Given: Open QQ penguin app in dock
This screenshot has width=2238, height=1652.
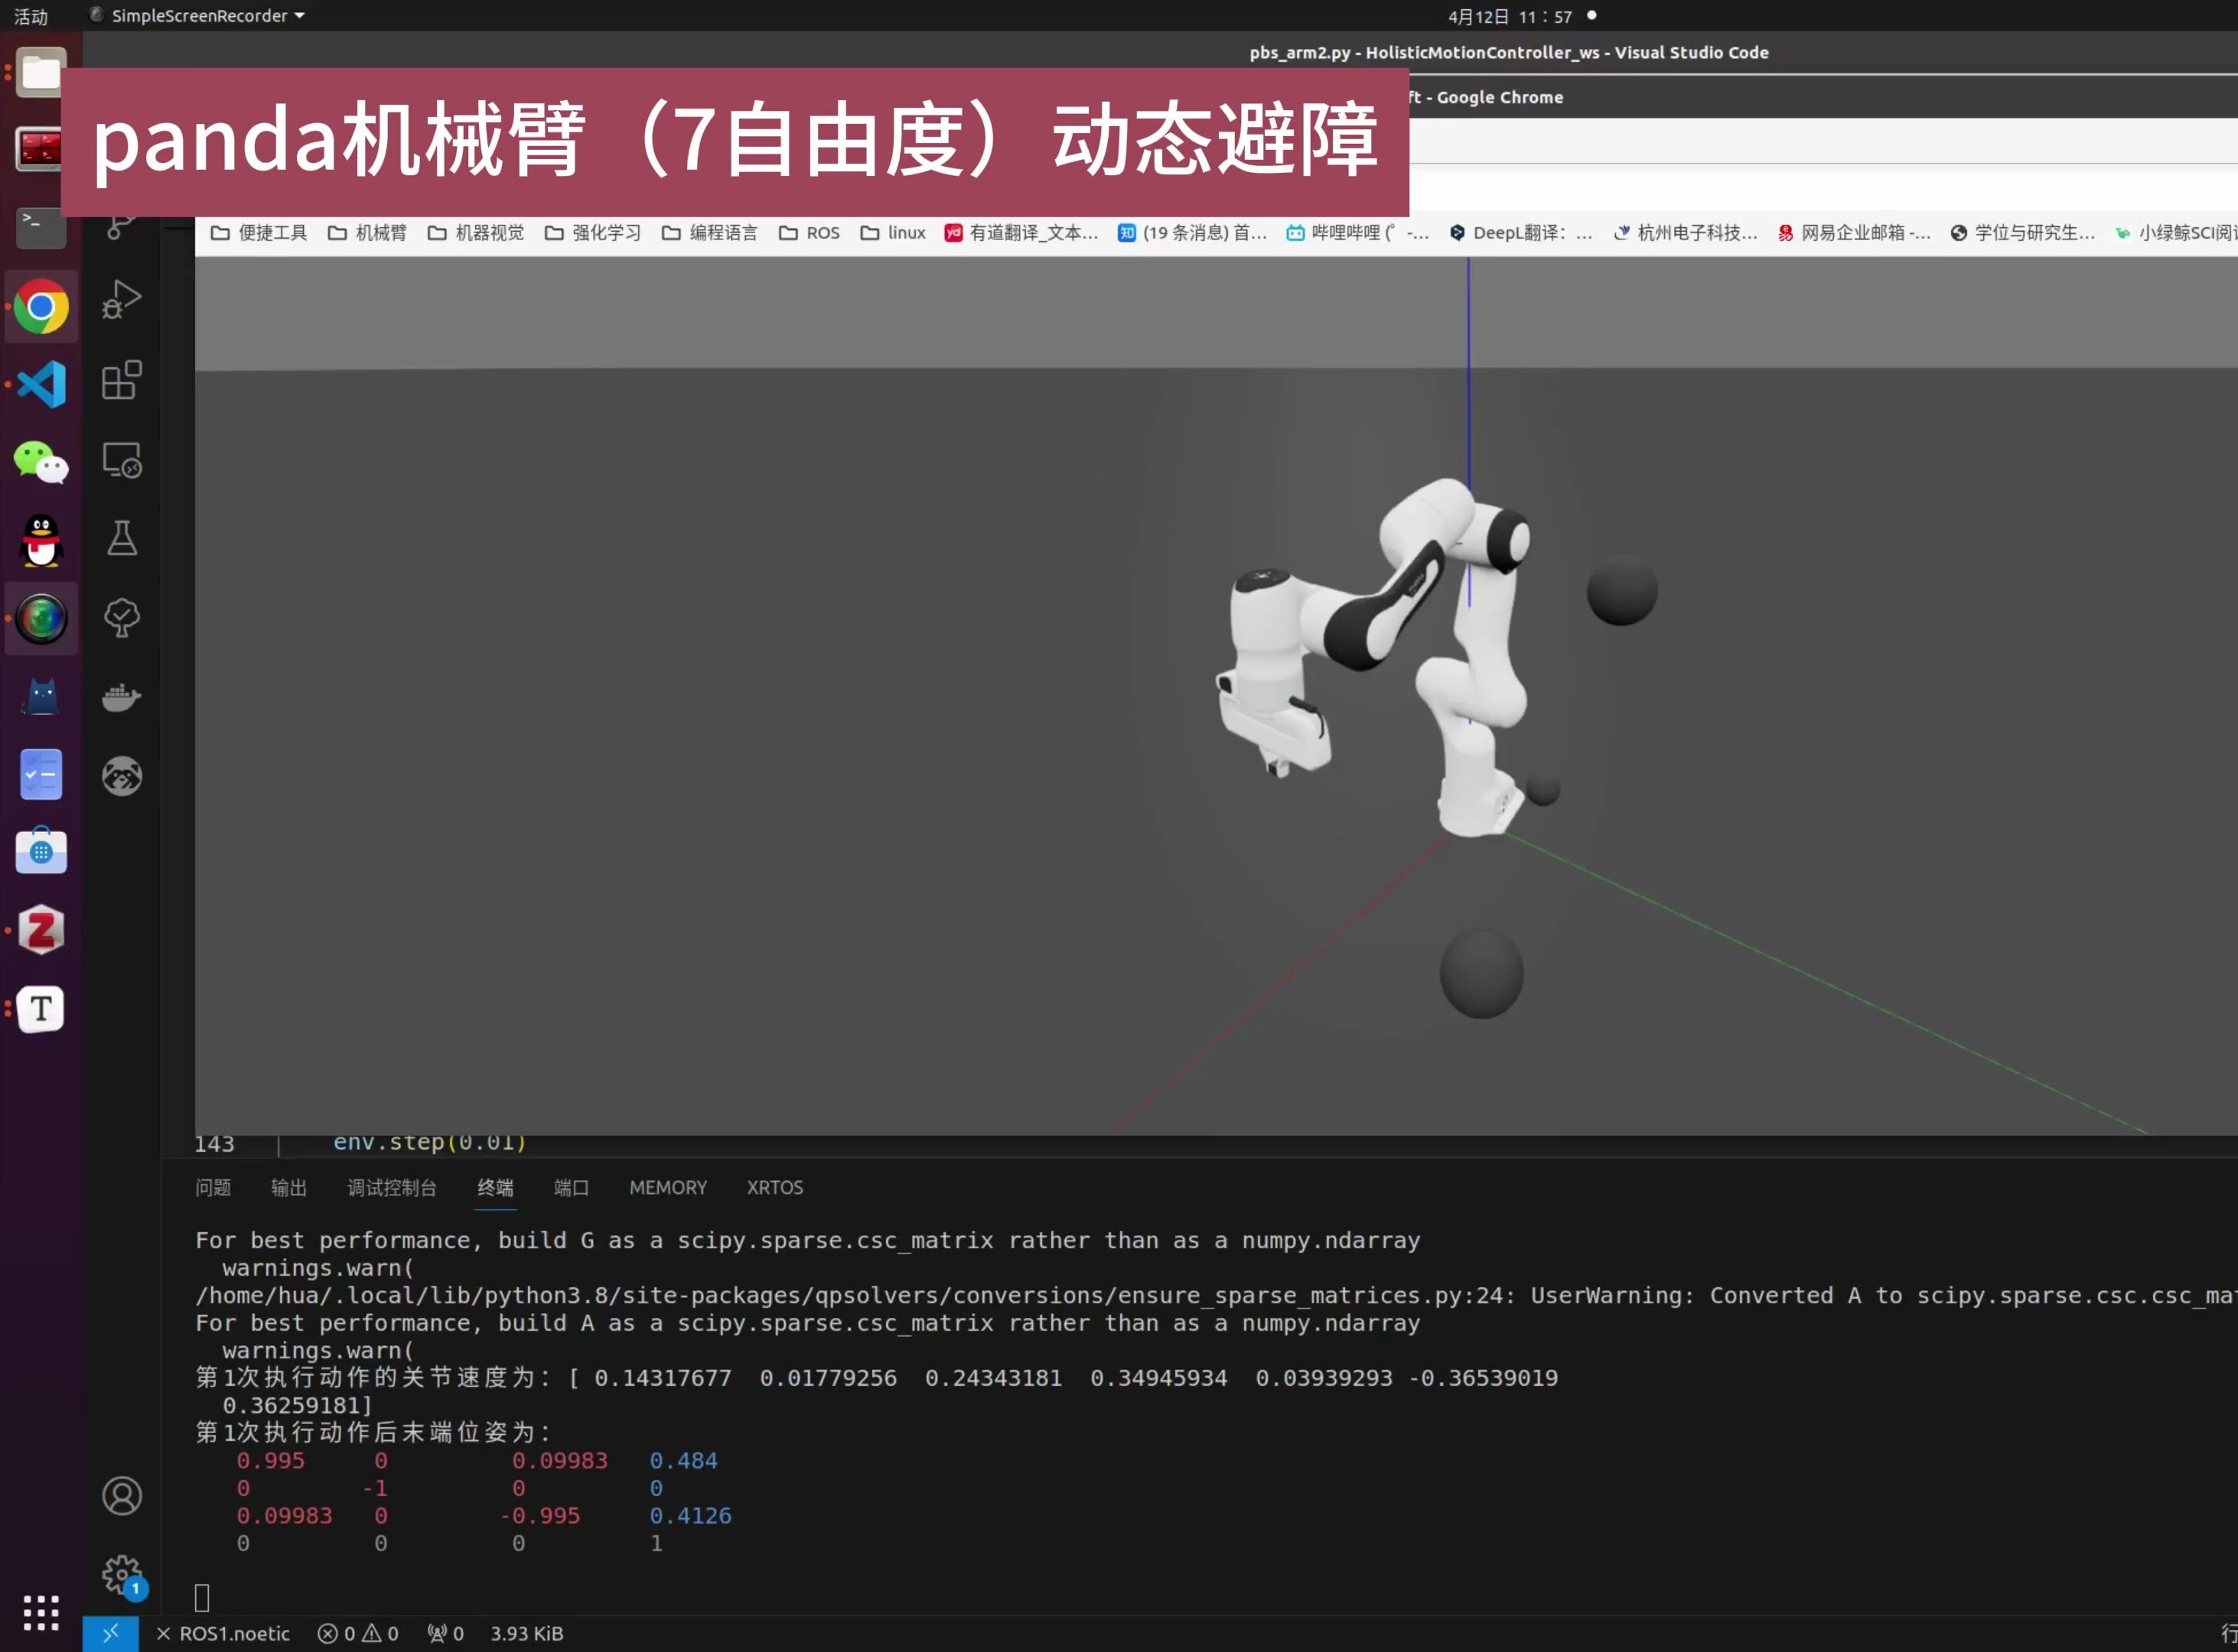Looking at the screenshot, I should (x=41, y=541).
